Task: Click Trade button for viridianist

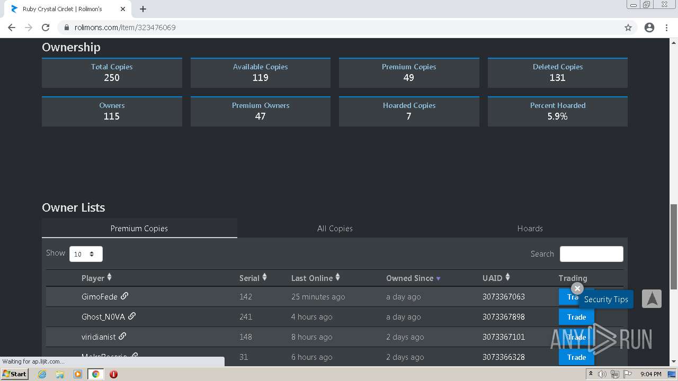Action: 576,337
